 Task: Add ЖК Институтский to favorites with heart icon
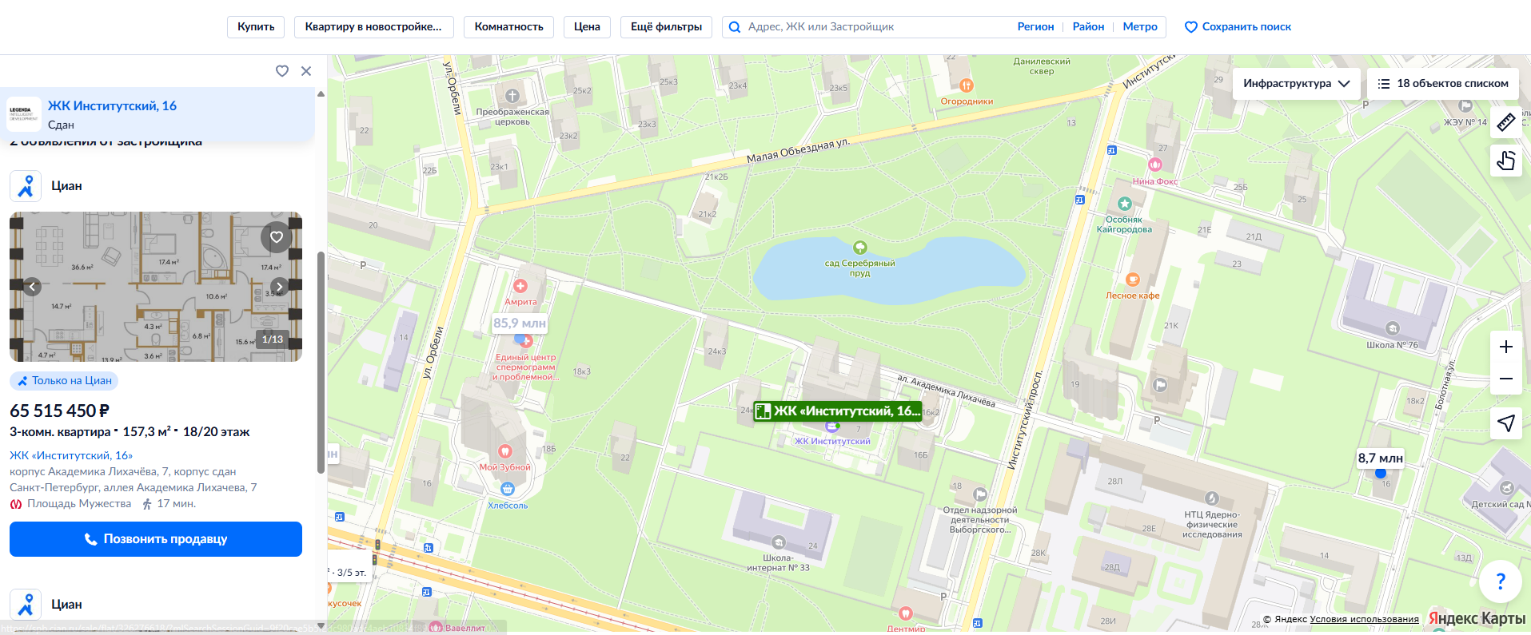pyautogui.click(x=282, y=71)
